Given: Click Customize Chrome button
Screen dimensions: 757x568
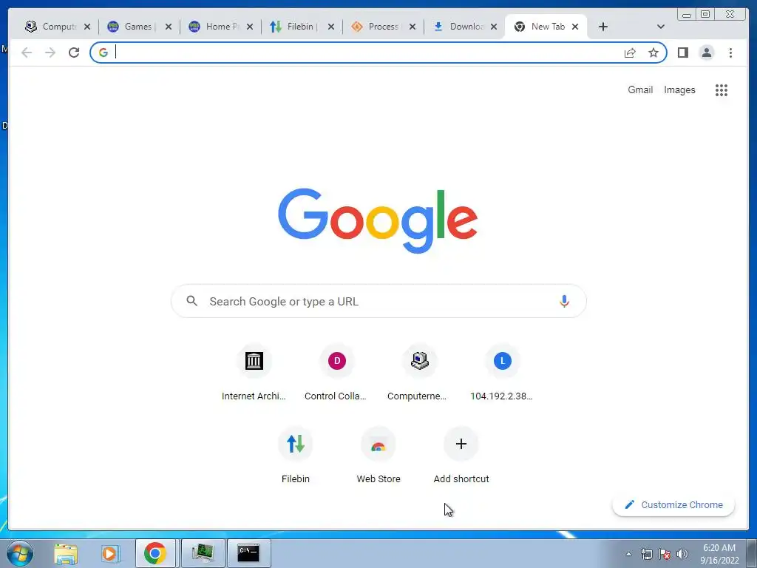Looking at the screenshot, I should click(673, 504).
